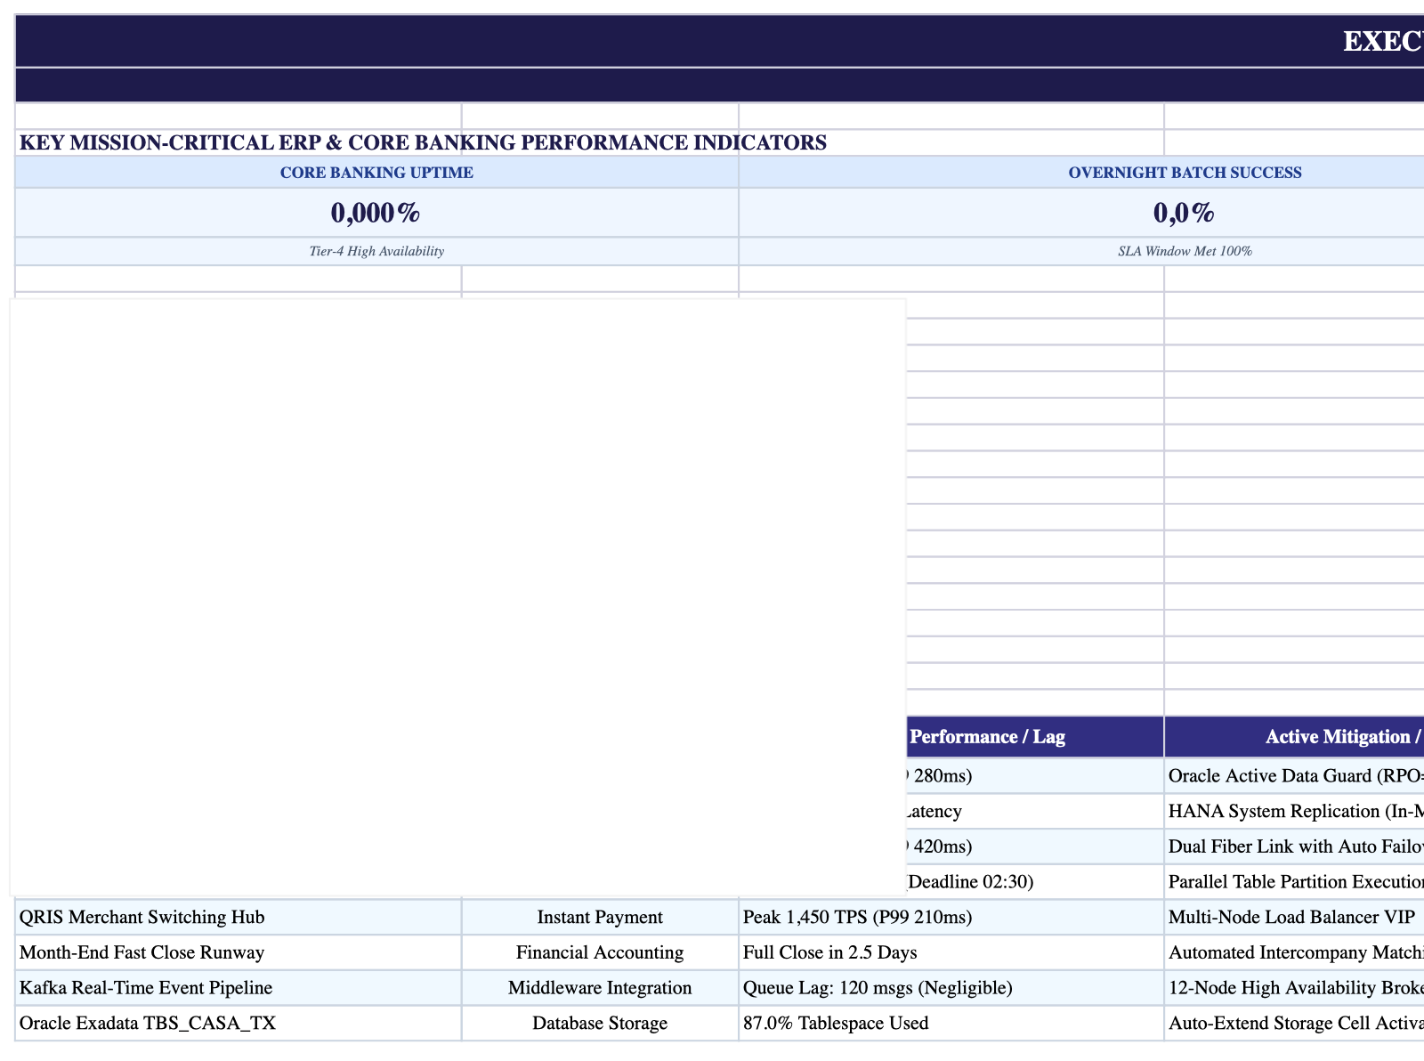The width and height of the screenshot is (1424, 1061).
Task: Select the 'Month-End Fast Close Runway' row name
Action: [239, 952]
